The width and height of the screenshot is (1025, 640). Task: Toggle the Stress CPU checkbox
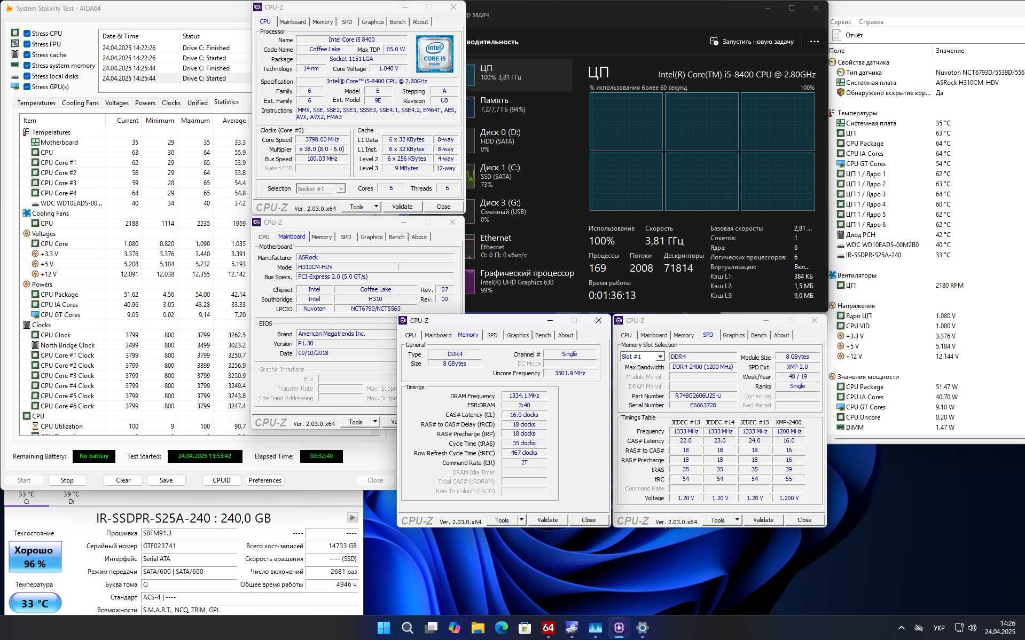tap(27, 33)
